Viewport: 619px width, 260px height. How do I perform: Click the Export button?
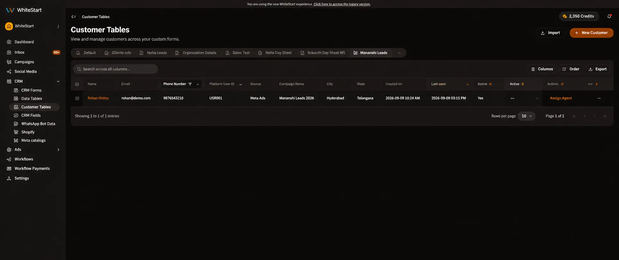pyautogui.click(x=598, y=69)
